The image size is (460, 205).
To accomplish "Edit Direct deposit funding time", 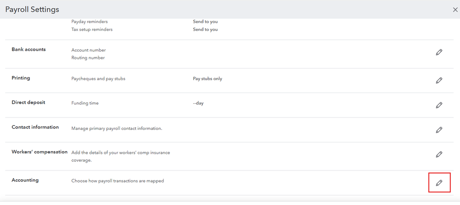I will click(x=439, y=105).
